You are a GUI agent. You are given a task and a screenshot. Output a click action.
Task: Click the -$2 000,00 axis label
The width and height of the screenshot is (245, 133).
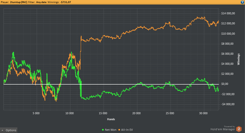pos(228,94)
